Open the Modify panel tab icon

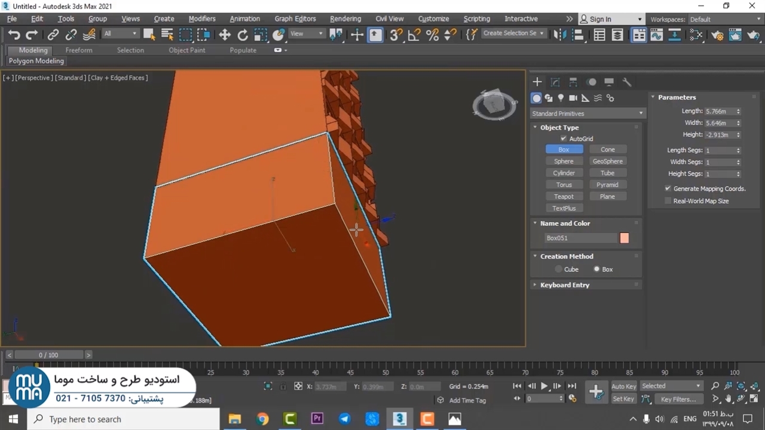click(555, 82)
